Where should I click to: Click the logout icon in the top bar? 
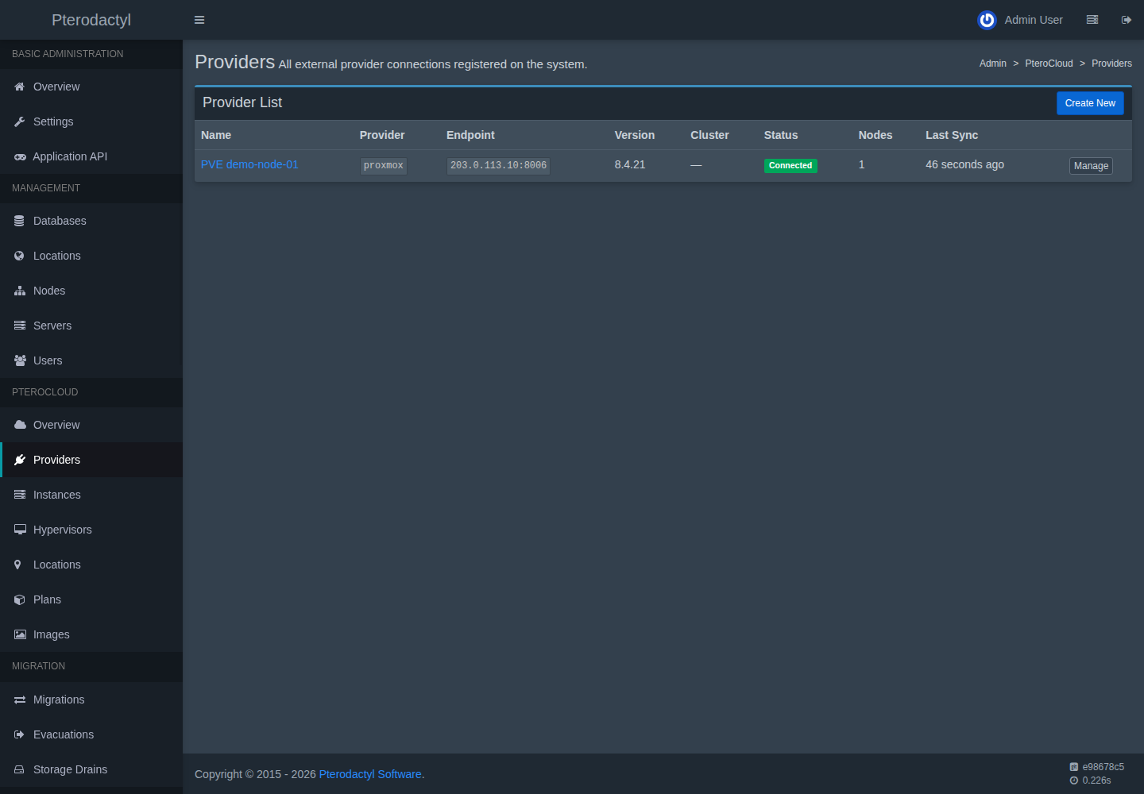(1127, 20)
